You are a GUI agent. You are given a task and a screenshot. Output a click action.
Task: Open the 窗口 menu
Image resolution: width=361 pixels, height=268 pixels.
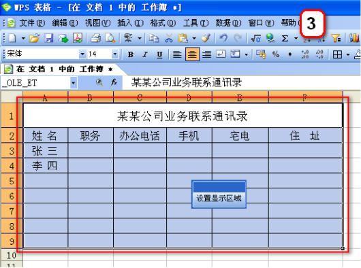click(261, 22)
